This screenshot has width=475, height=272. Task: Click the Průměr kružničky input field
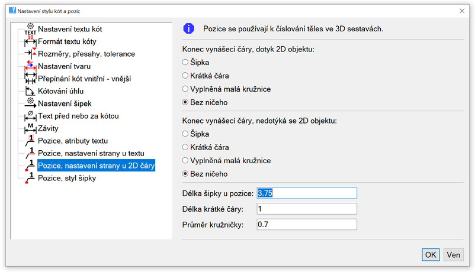pyautogui.click(x=306, y=224)
